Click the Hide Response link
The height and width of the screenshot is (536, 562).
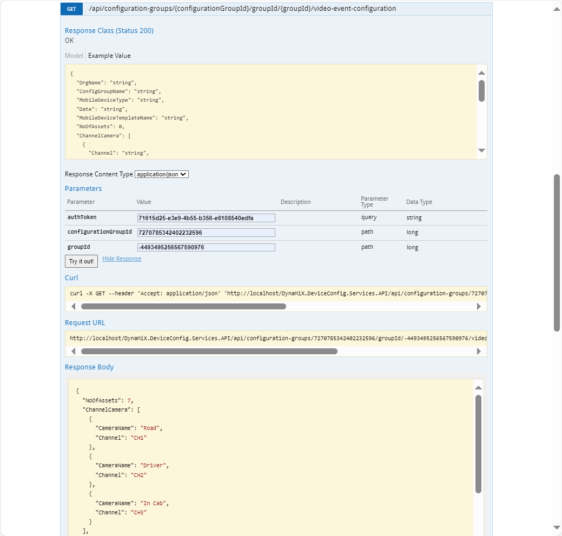pyautogui.click(x=122, y=259)
